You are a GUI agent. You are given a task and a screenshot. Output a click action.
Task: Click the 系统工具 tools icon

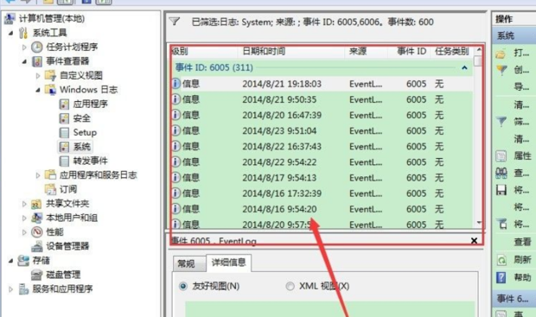point(23,33)
